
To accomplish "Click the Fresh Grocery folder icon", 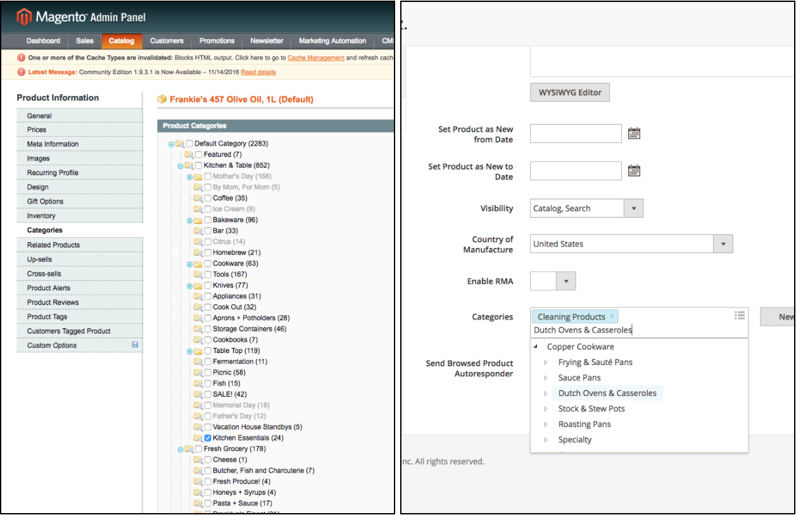I will 189,449.
